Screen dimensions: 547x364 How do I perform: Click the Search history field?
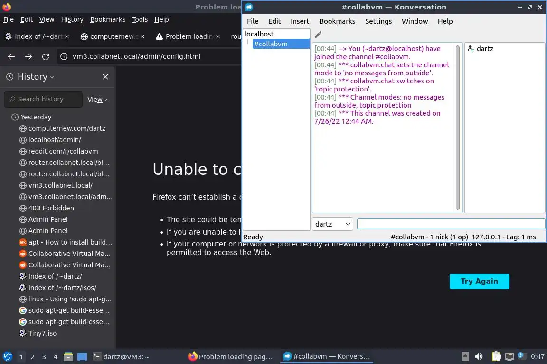[43, 99]
